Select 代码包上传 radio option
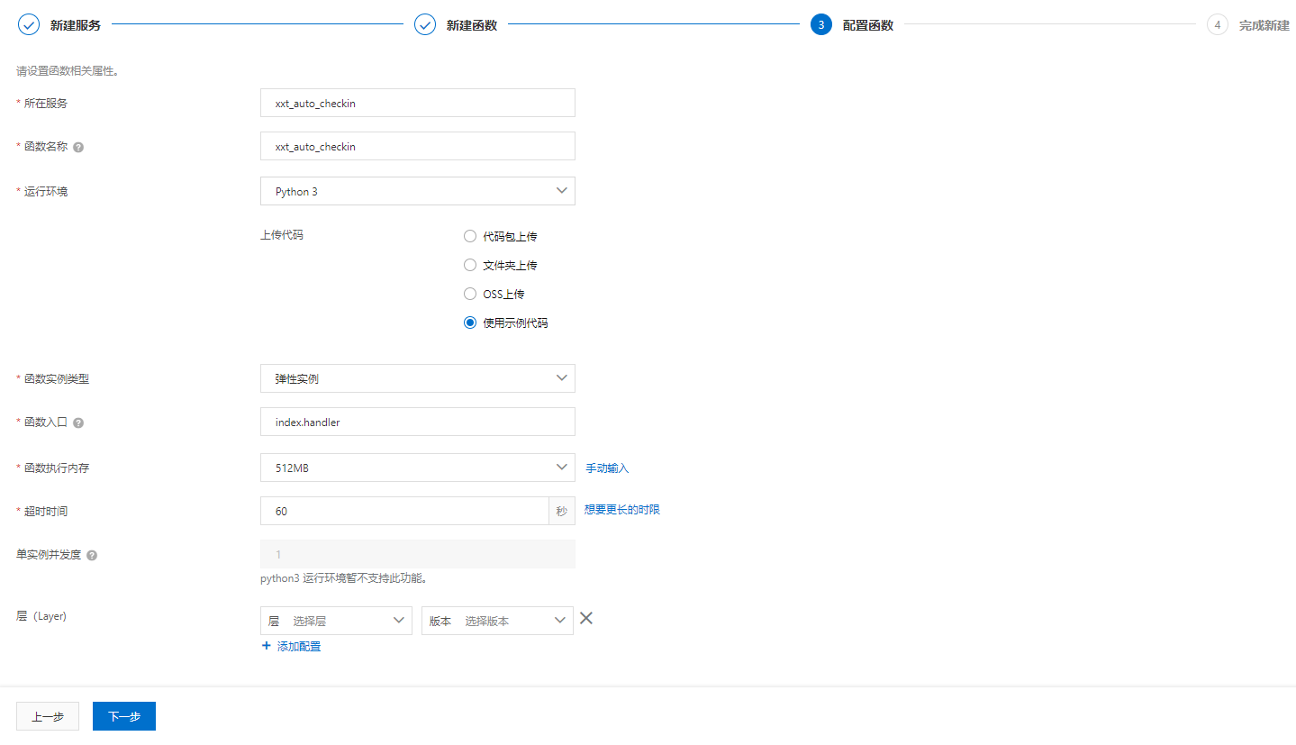The width and height of the screenshot is (1296, 745). pyautogui.click(x=470, y=236)
